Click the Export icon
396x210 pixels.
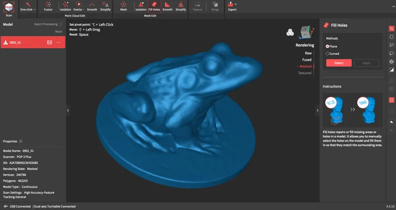[231, 4]
